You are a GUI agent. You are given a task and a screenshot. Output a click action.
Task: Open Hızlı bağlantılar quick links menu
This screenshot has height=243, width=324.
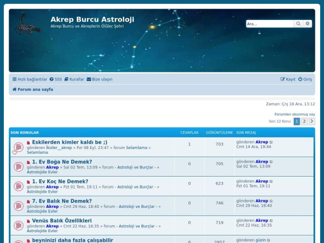pyautogui.click(x=30, y=79)
